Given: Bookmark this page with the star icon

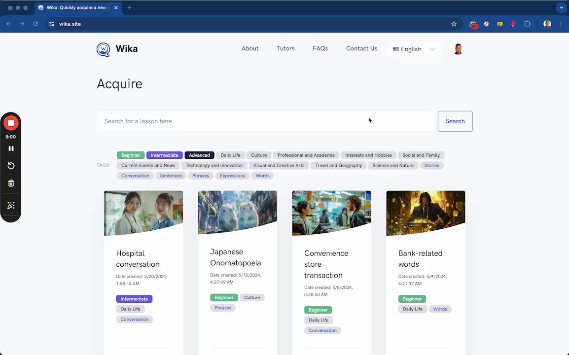Looking at the screenshot, I should pyautogui.click(x=454, y=24).
